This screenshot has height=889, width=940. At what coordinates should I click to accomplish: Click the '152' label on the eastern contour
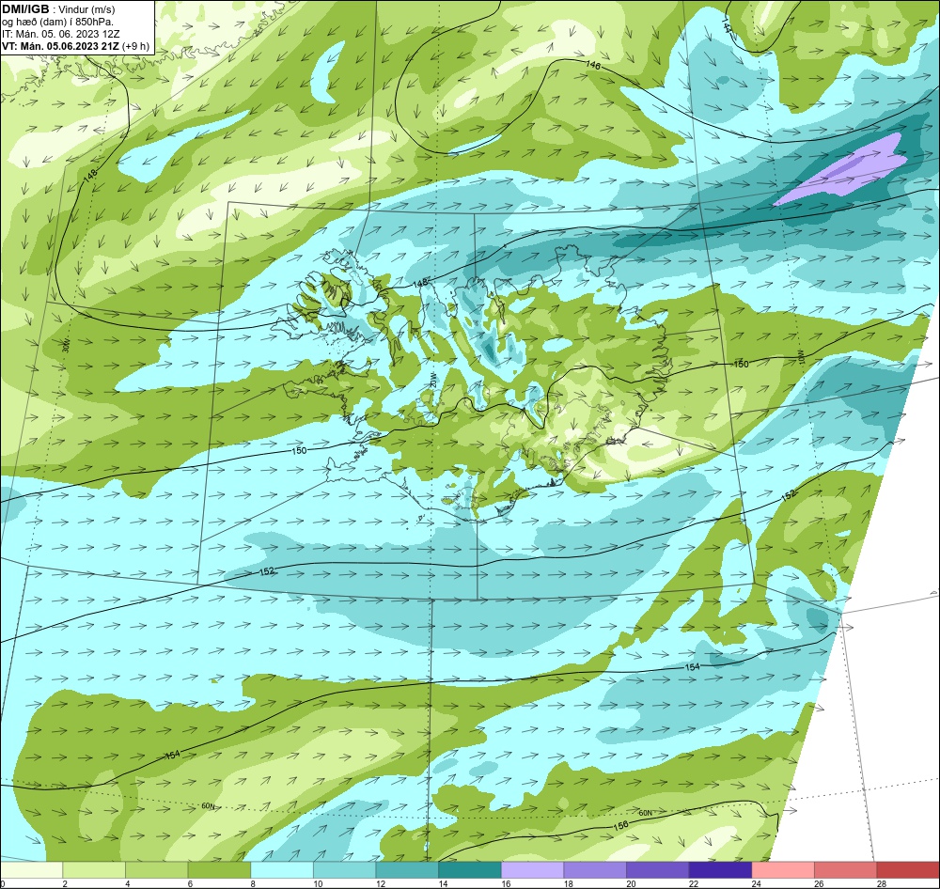[x=789, y=494]
